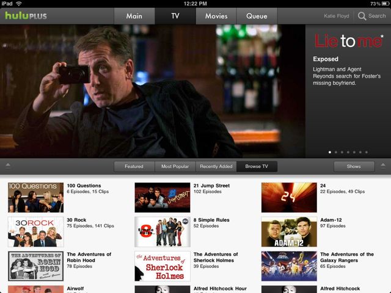The width and height of the screenshot is (391, 293).
Task: Click the search magnifier icon
Action: point(362,16)
